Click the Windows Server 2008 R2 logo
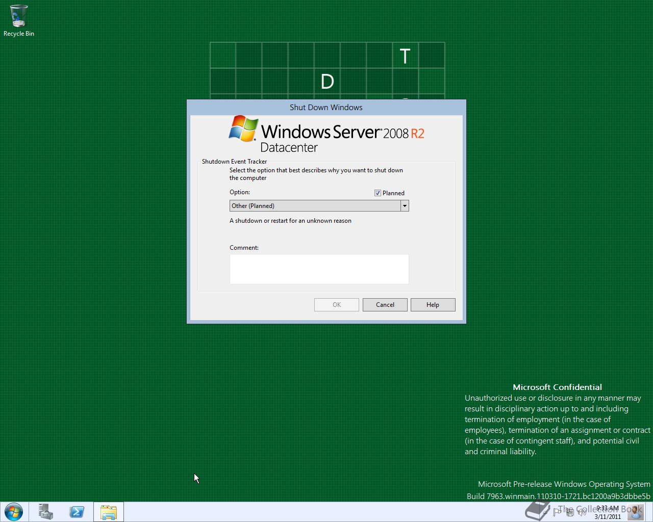The image size is (653, 522). pyautogui.click(x=326, y=135)
